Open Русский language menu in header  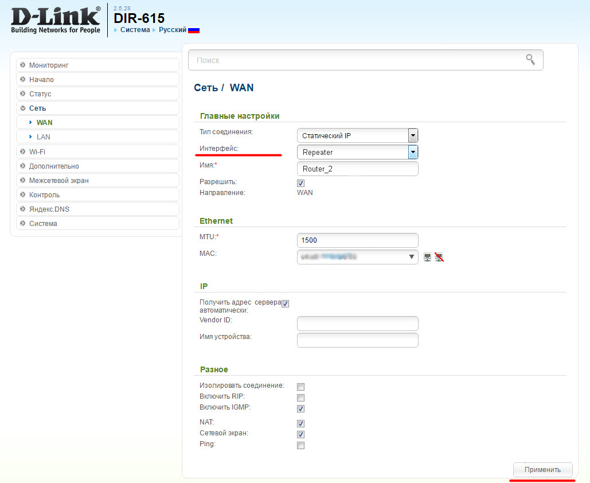point(173,30)
